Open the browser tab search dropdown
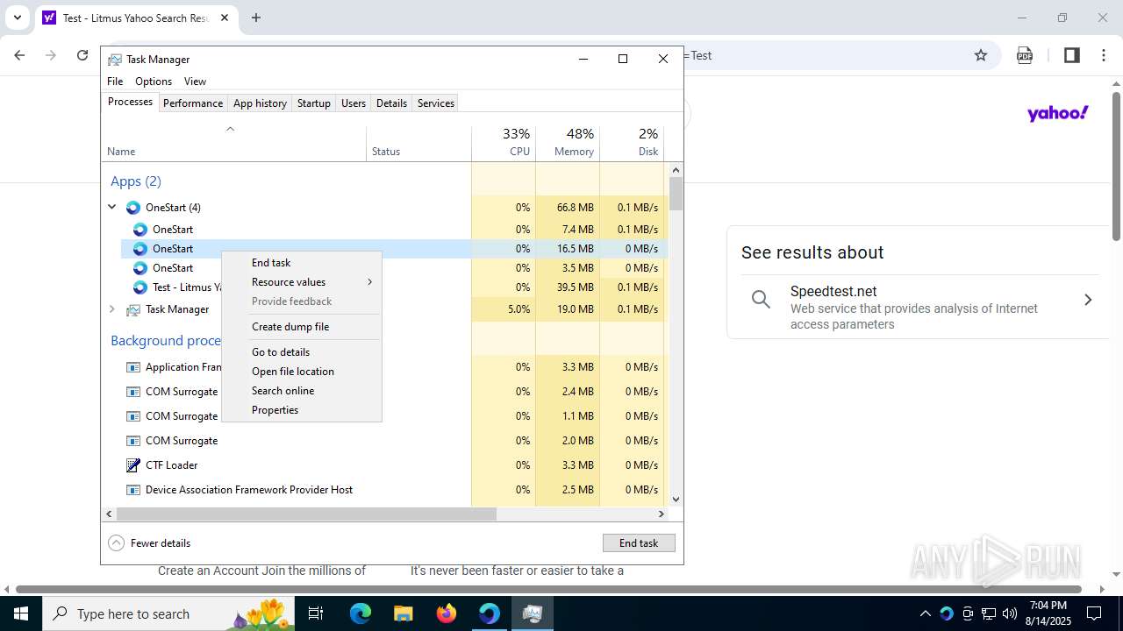 tap(17, 18)
